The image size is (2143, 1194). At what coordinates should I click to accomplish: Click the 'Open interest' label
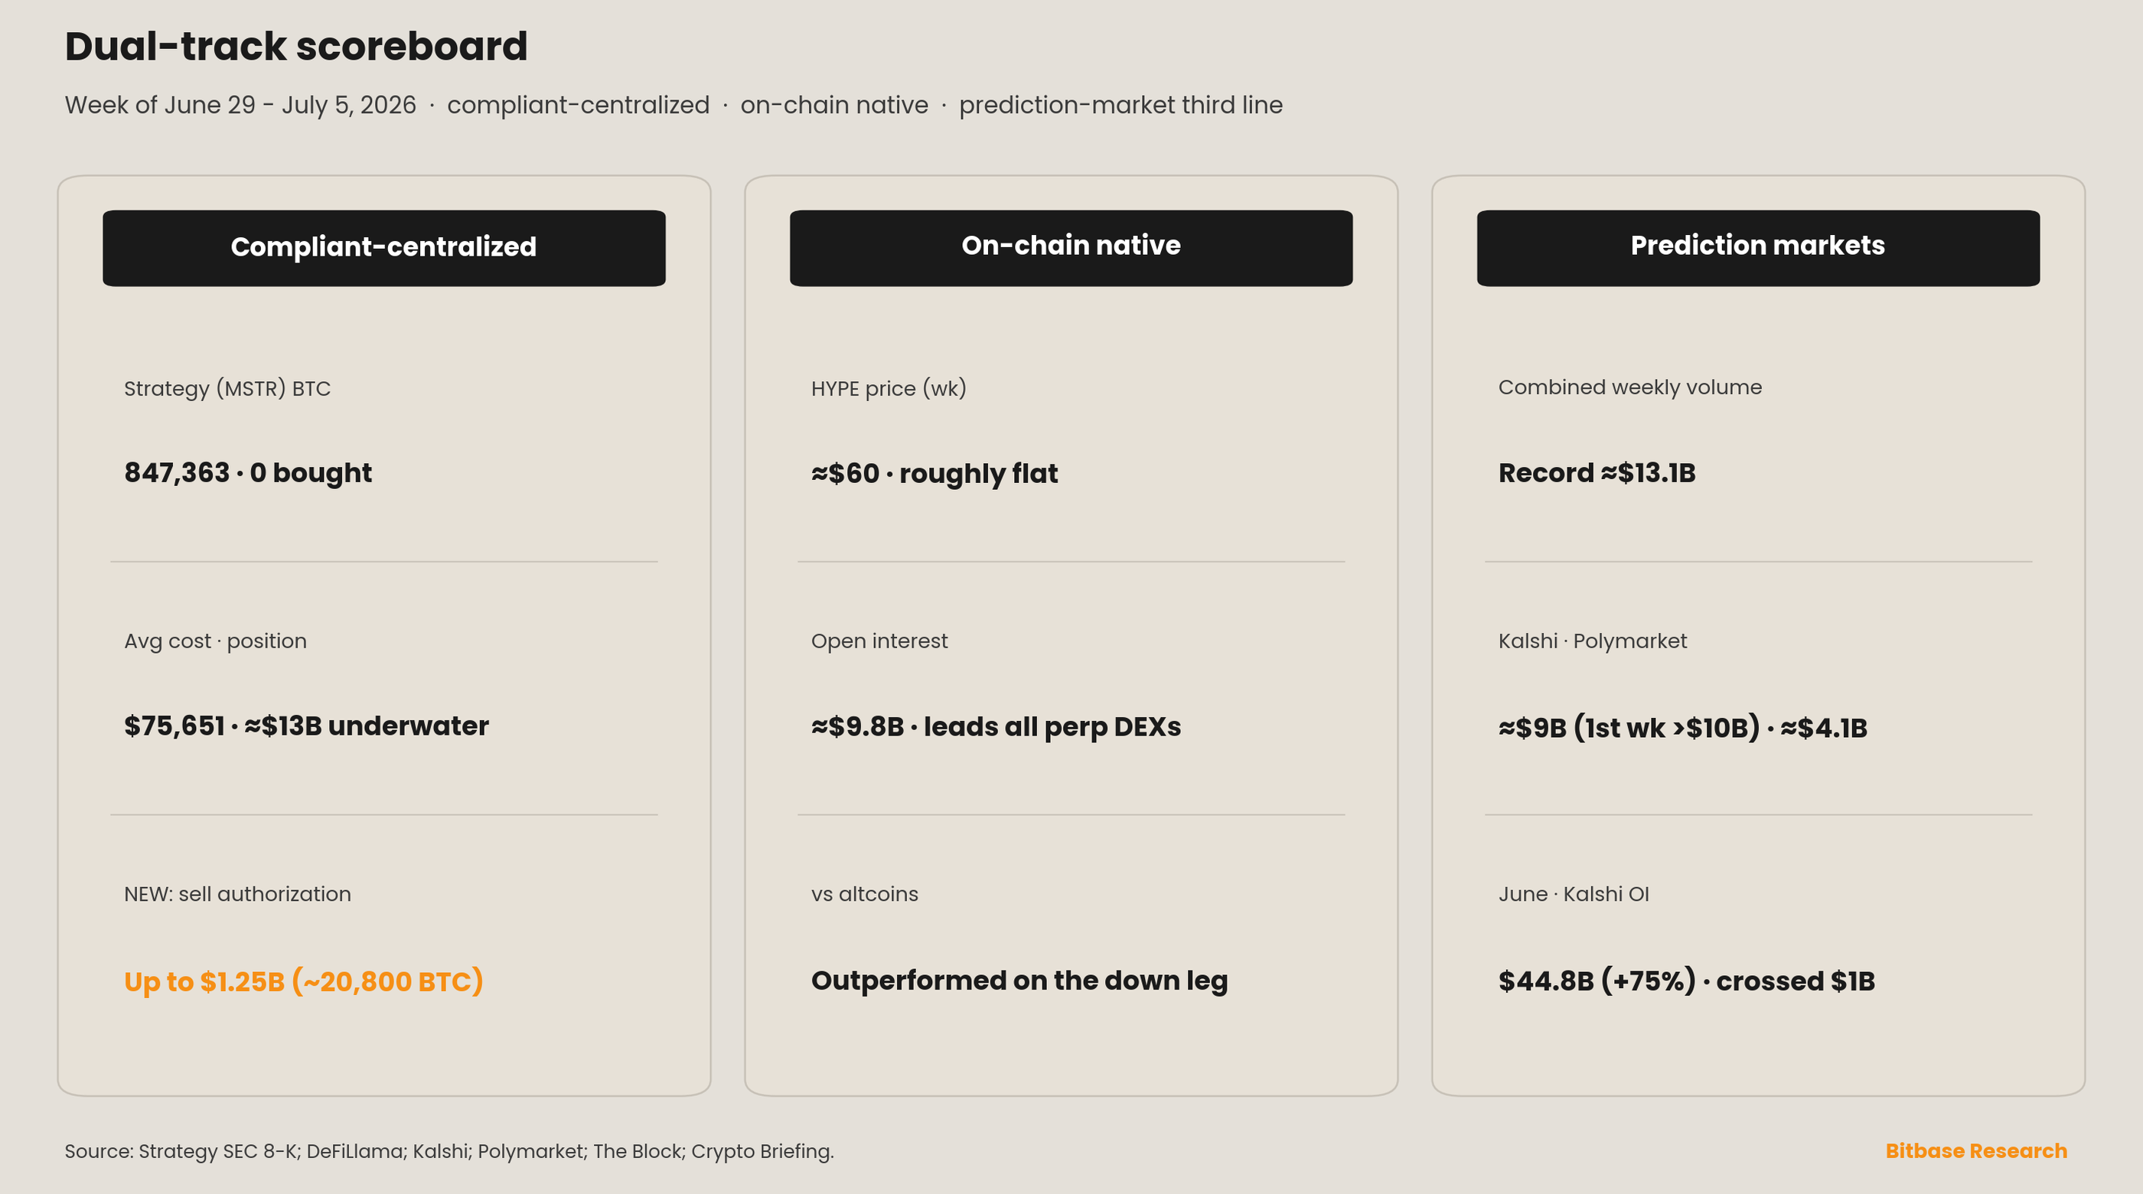(879, 641)
